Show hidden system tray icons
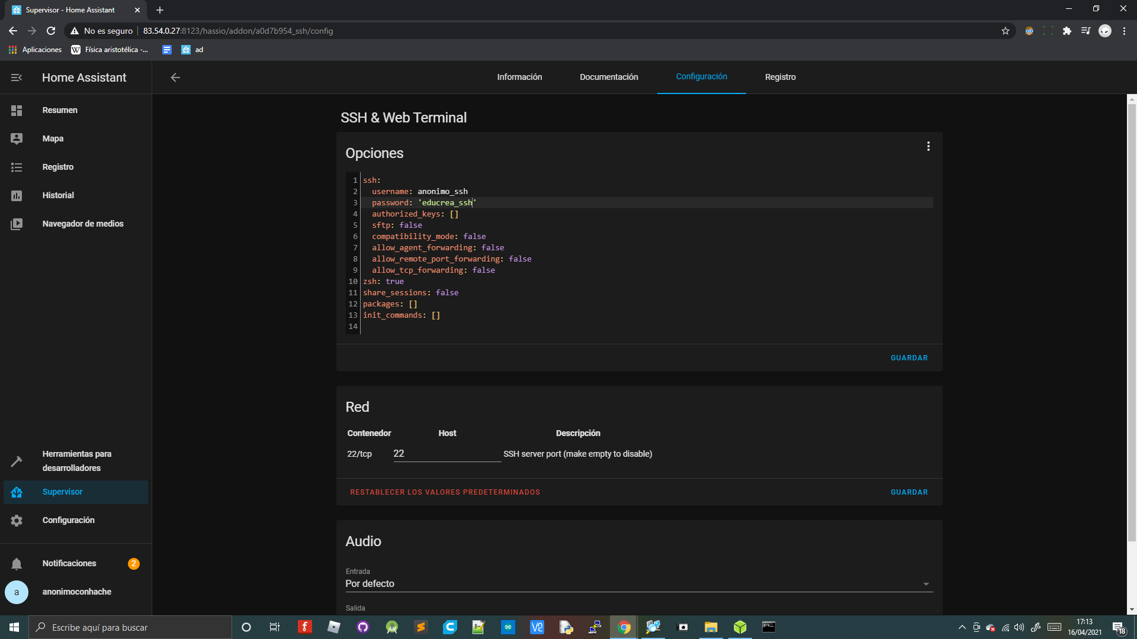The height and width of the screenshot is (639, 1137). point(962,627)
